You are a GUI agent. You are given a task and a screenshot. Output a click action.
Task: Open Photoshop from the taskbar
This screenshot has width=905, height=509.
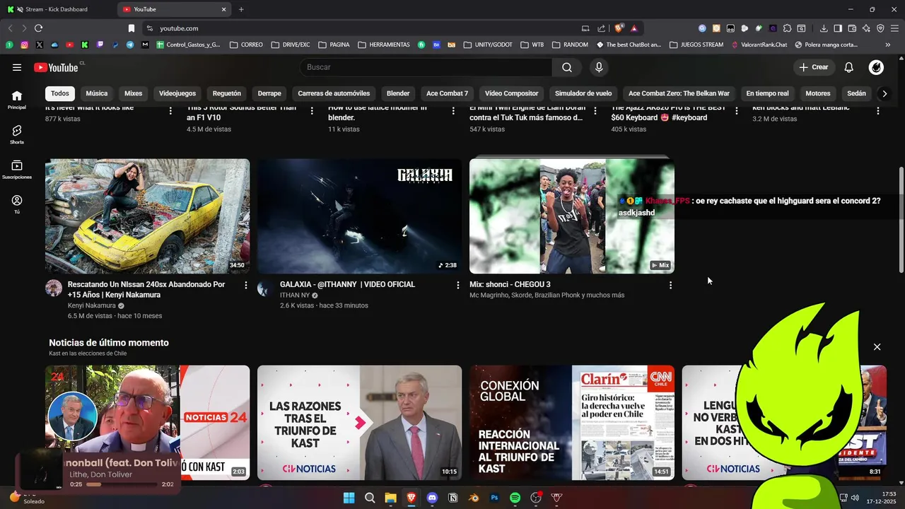tap(494, 498)
